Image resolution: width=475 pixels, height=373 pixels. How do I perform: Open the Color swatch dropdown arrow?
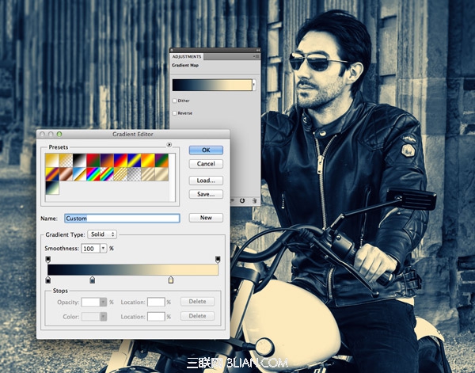tap(104, 317)
